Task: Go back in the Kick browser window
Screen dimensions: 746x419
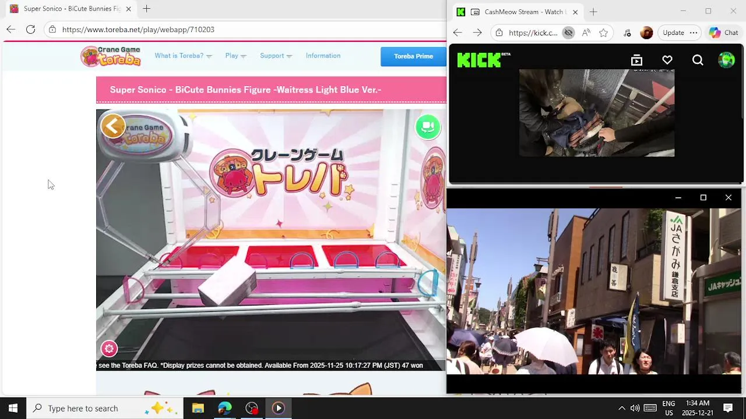Action: click(x=458, y=33)
